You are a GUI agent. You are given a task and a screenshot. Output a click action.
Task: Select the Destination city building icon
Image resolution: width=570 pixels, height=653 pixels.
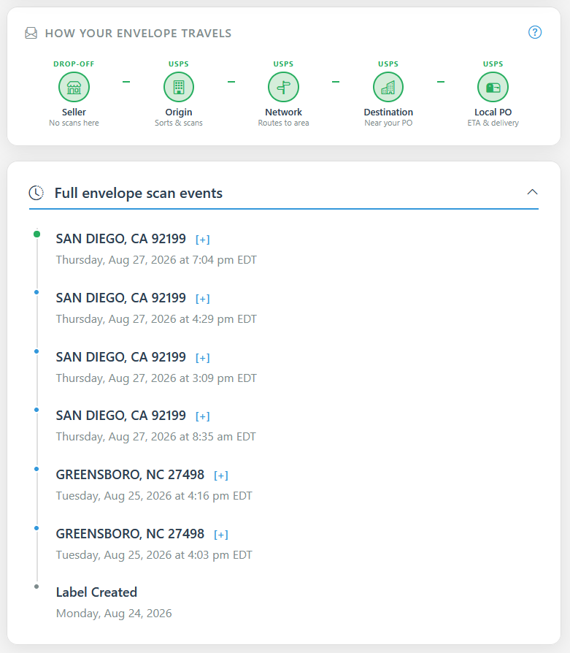pyautogui.click(x=388, y=87)
